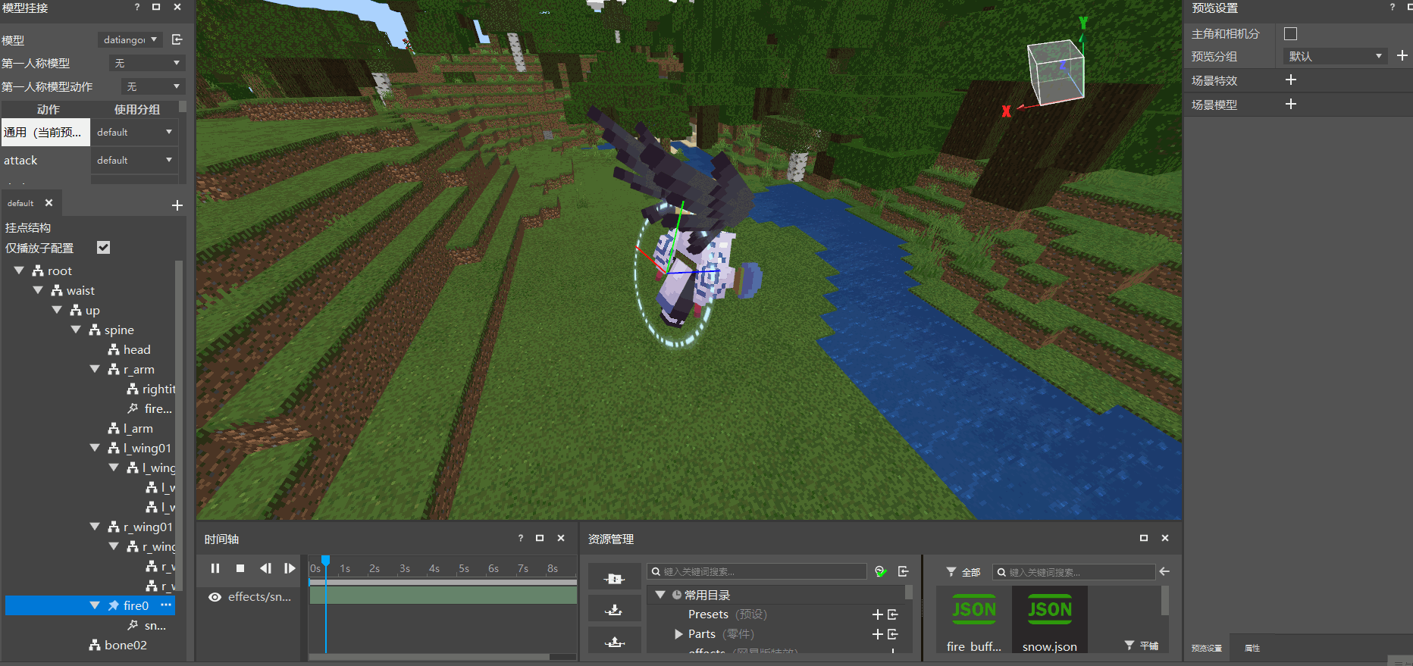
Task: Select 通用 (当前预... action row
Action: coord(45,132)
